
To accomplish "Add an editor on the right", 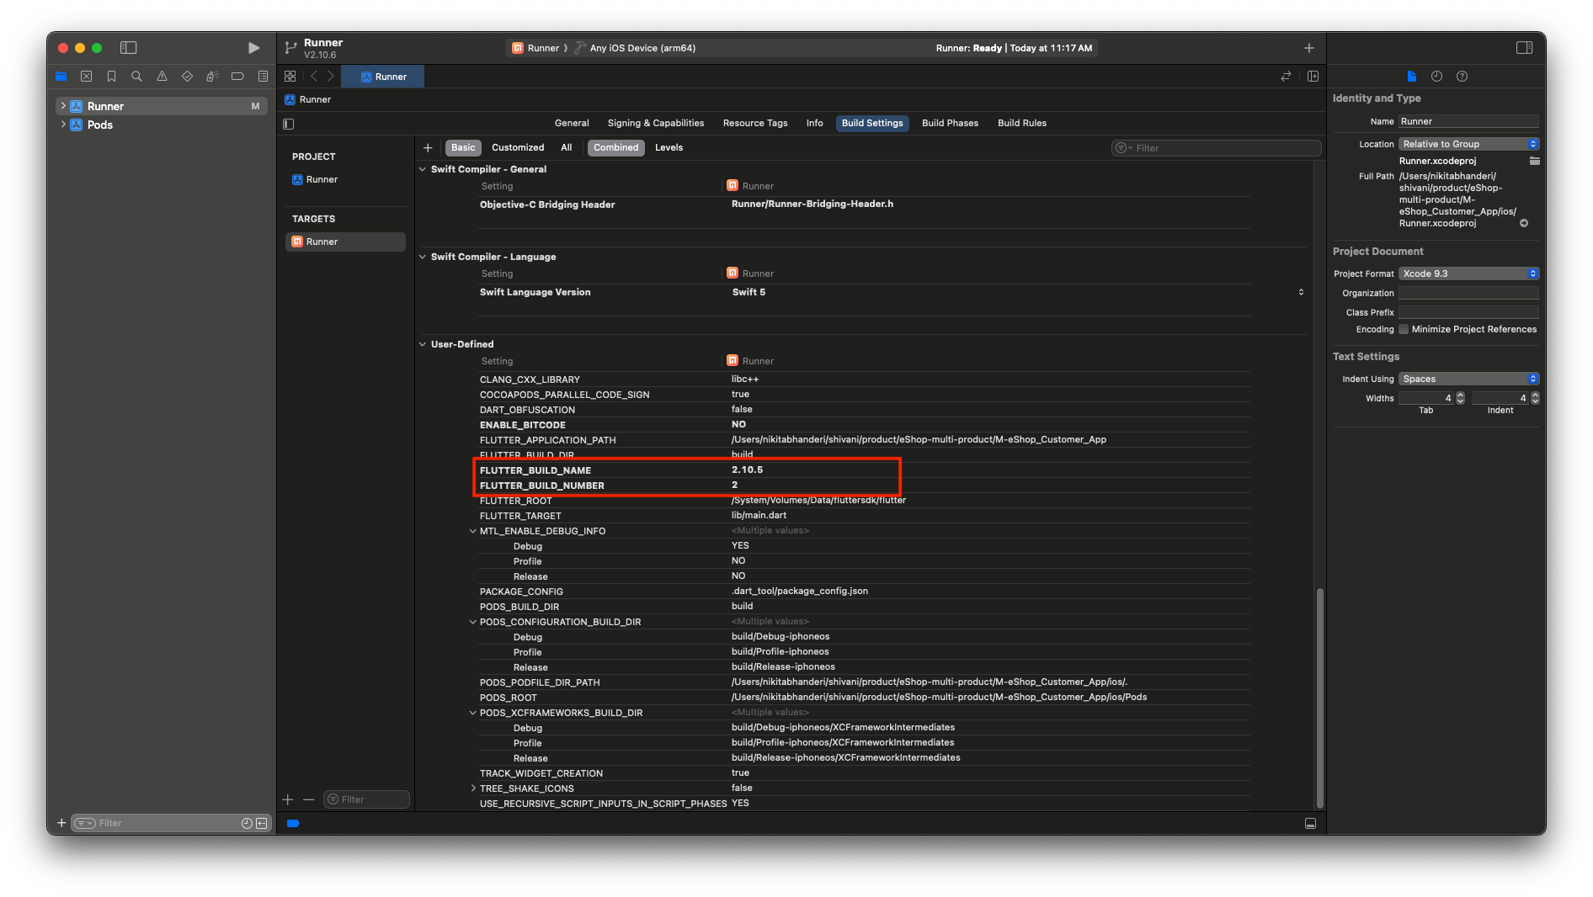I will [x=1313, y=77].
